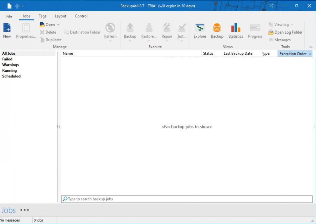Open Statistics view
The height and width of the screenshot is (224, 316).
pos(236,31)
